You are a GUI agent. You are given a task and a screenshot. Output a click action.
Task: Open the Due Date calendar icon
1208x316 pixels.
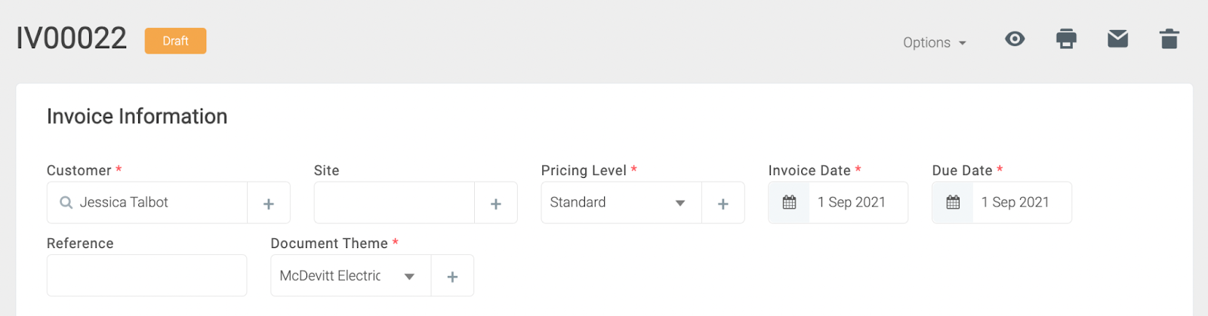point(953,203)
